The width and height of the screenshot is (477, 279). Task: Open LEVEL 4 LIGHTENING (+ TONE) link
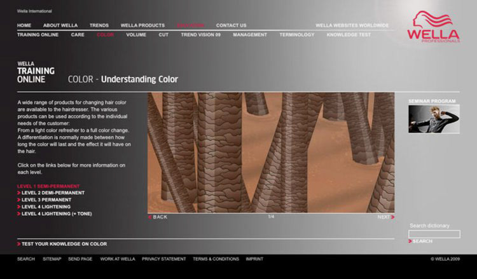[x=55, y=214]
